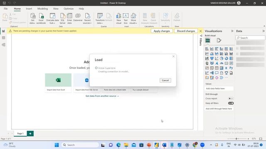The image size is (266, 149).
Task: Select the Clustered column chart visual
Action: pos(222,49)
